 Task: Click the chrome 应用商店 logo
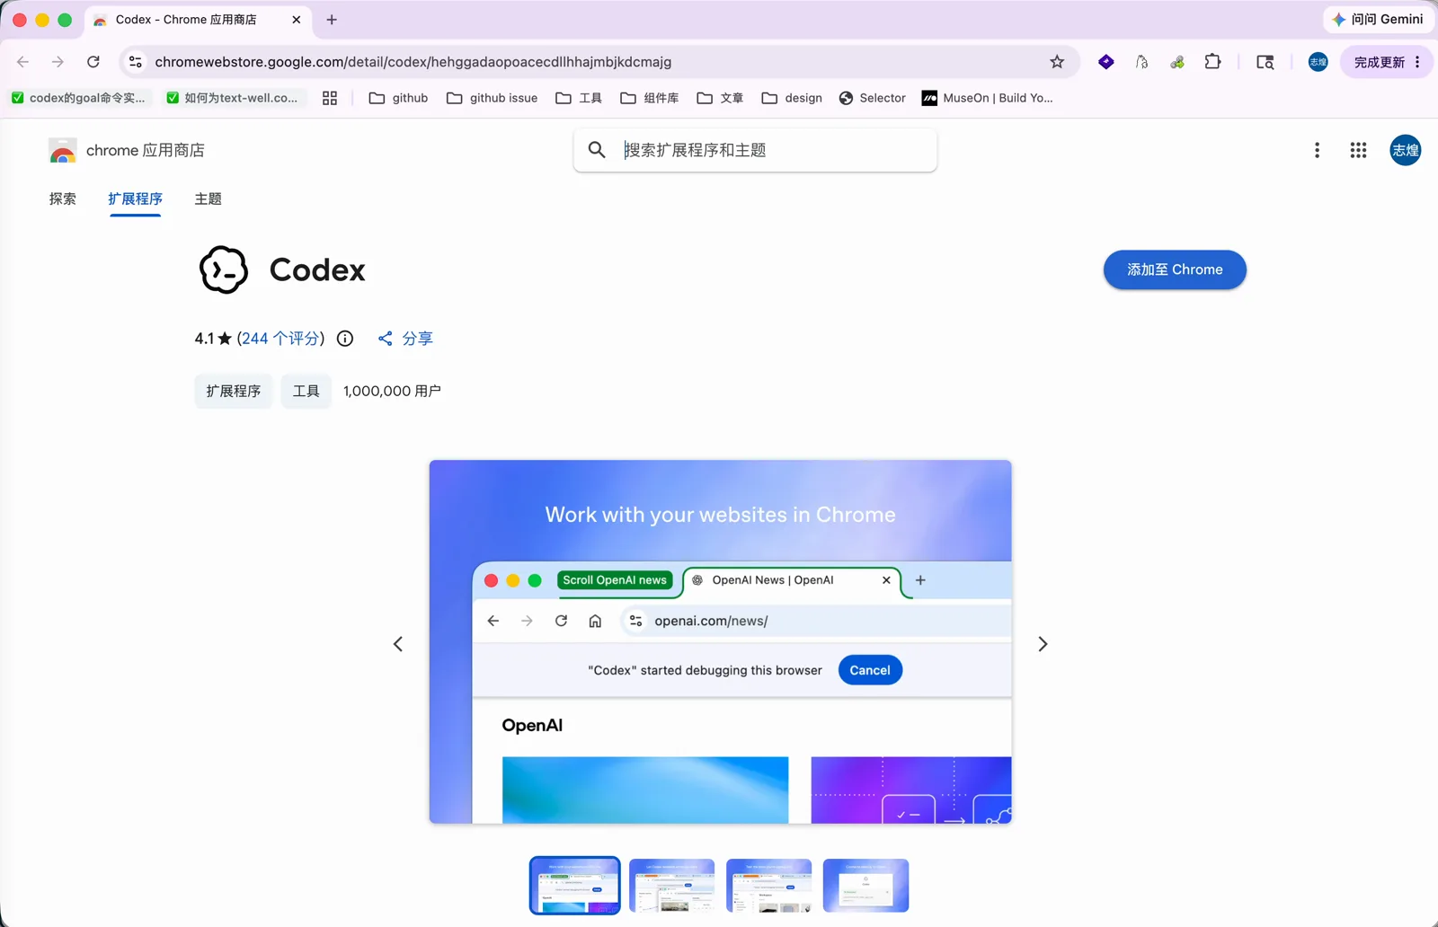click(x=127, y=150)
